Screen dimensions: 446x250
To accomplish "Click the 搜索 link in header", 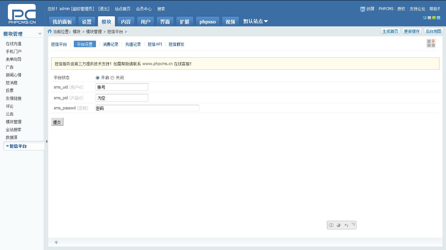I will pyautogui.click(x=161, y=9).
